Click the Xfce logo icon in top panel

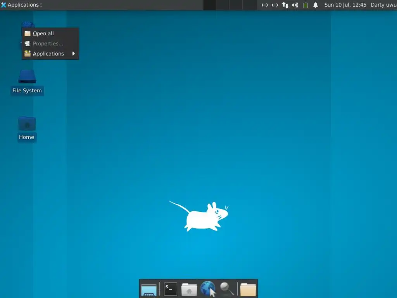pos(3,5)
